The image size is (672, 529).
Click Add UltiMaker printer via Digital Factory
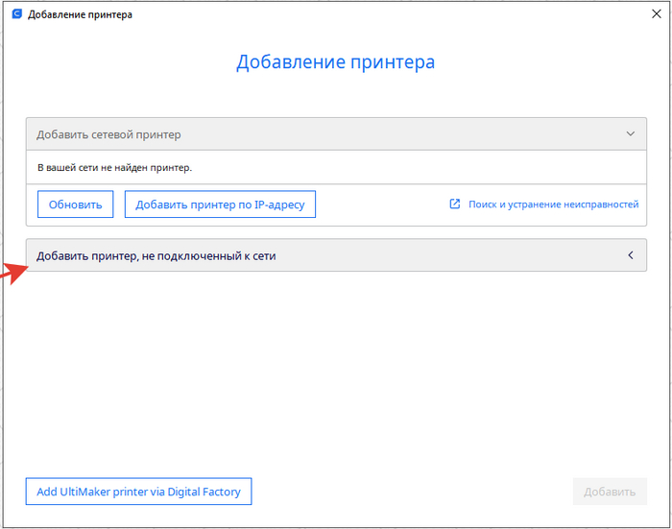click(x=138, y=492)
